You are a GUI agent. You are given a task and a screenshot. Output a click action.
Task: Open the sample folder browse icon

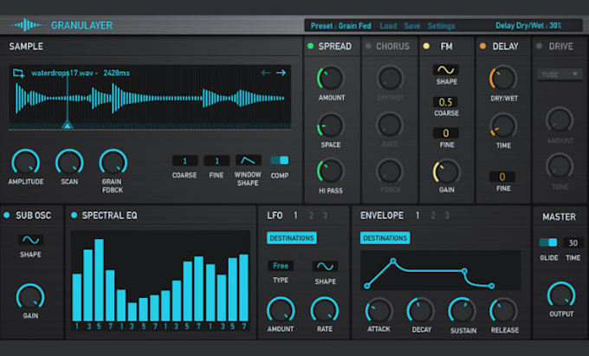click(18, 73)
